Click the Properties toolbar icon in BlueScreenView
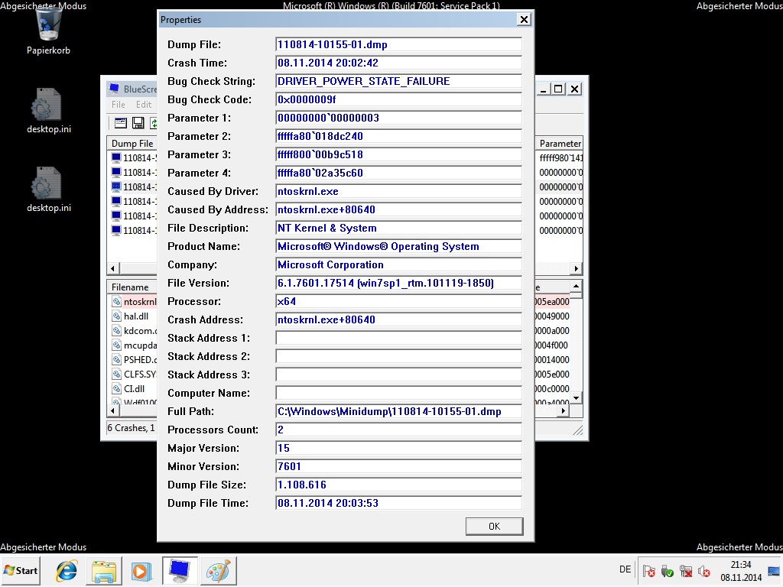The image size is (783, 587). (121, 123)
